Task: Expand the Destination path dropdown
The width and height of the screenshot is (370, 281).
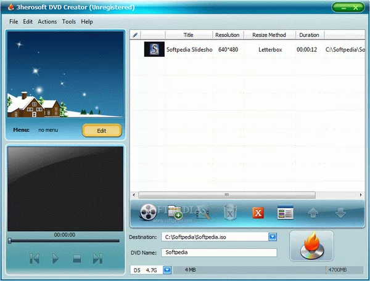Action: pyautogui.click(x=273, y=237)
